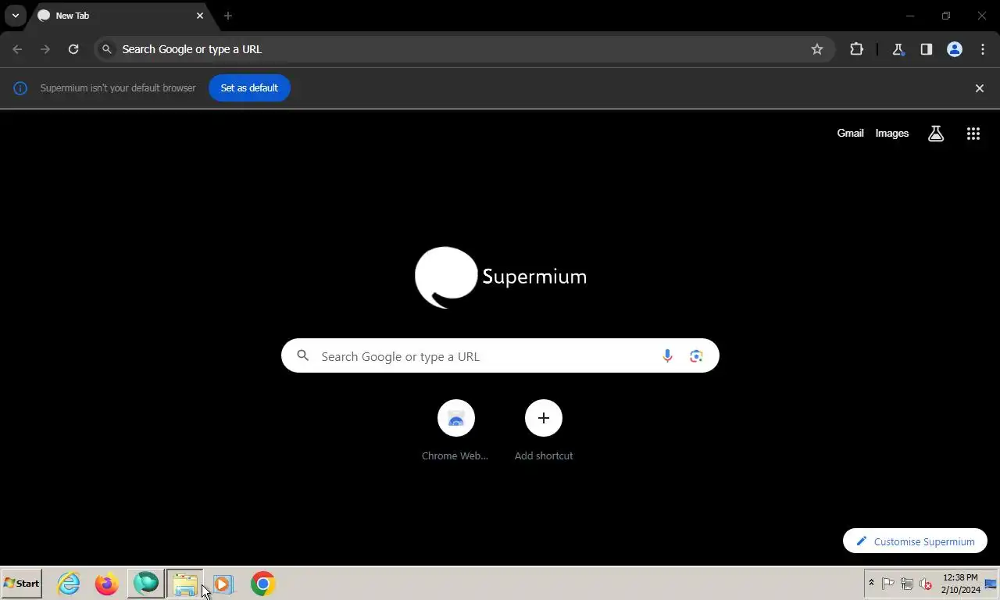
Task: Click the browser forward arrow
Action: click(x=45, y=49)
